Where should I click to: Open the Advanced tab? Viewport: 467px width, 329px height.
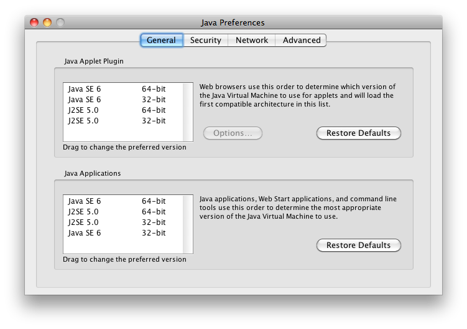pos(301,41)
